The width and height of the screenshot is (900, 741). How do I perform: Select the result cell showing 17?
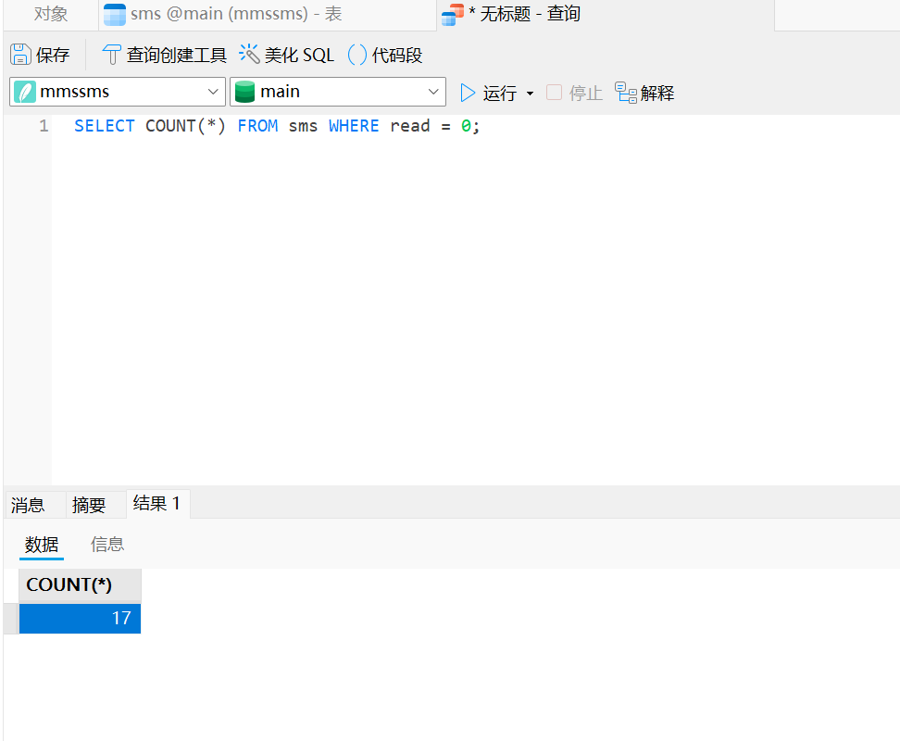(80, 618)
